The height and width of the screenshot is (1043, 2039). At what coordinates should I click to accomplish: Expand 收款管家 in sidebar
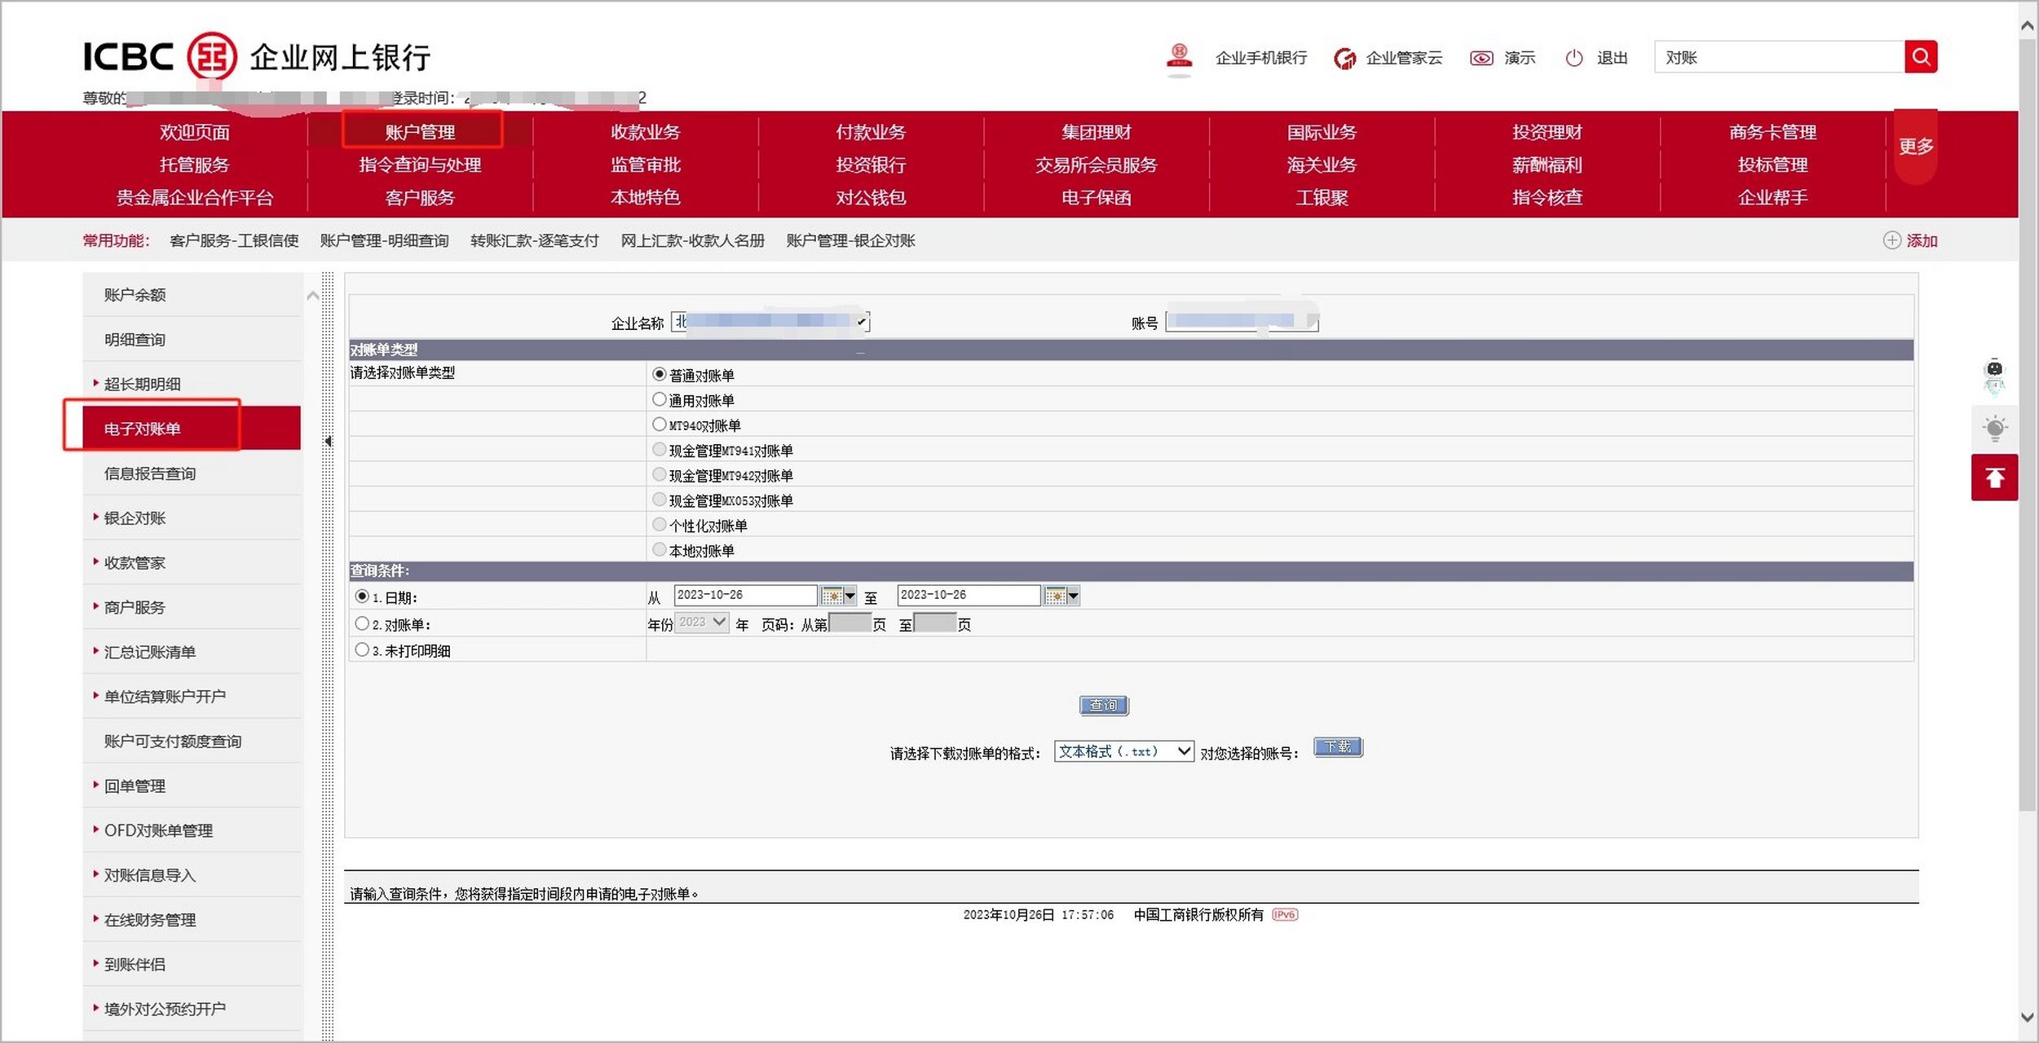tap(135, 563)
